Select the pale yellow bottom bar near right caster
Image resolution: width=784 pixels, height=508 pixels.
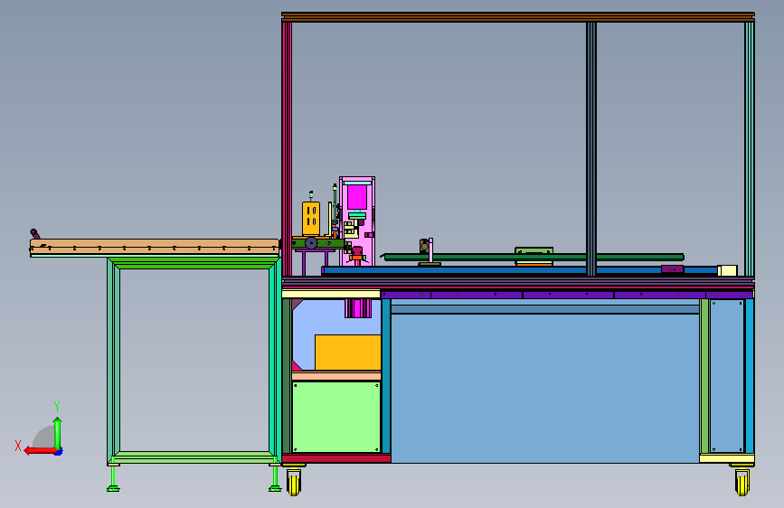point(726,458)
